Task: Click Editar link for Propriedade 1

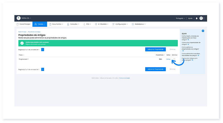Action: pyautogui.click(x=168, y=59)
